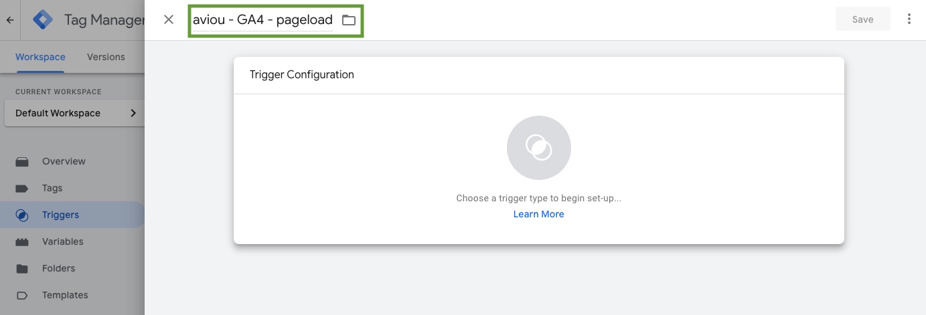
Task: Click the trigger type circle icon
Action: [539, 148]
